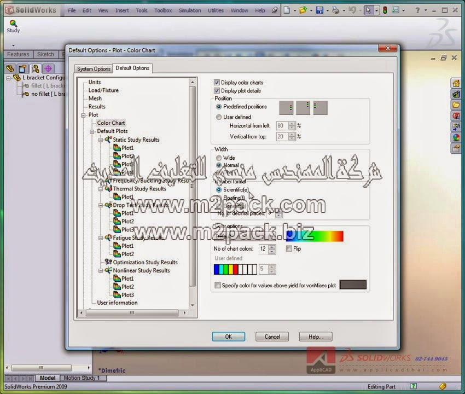Select Units in options tree
This screenshot has width=465, height=394.
pyautogui.click(x=95, y=82)
